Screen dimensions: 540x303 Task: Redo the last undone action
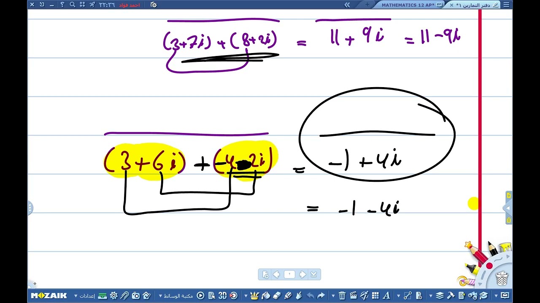coord(321,296)
